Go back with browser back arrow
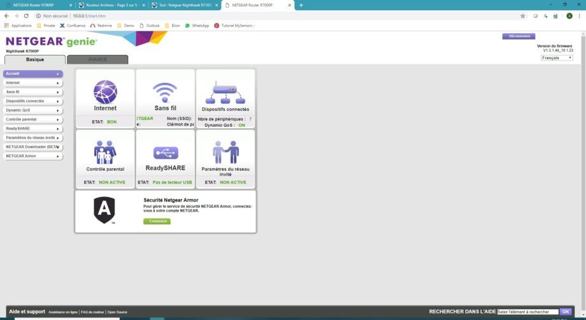This screenshot has height=320, width=586. pos(7,16)
